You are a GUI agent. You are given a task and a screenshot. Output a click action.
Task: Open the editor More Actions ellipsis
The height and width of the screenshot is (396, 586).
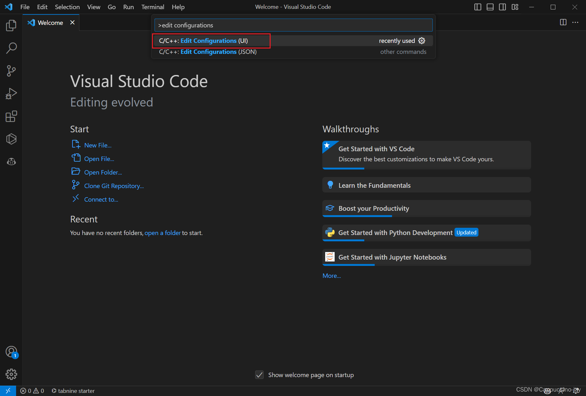coord(575,22)
